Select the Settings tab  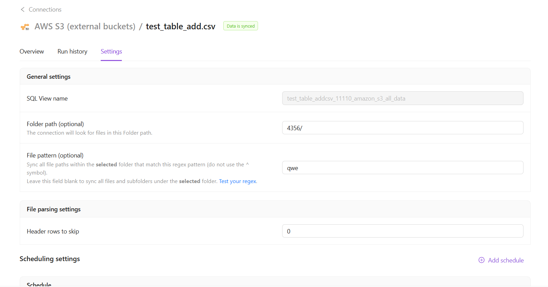pos(111,51)
